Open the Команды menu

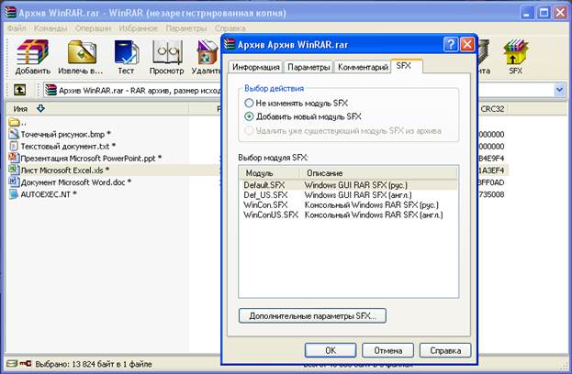click(50, 28)
